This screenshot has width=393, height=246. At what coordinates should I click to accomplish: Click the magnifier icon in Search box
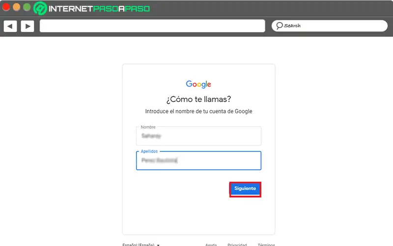click(x=279, y=26)
